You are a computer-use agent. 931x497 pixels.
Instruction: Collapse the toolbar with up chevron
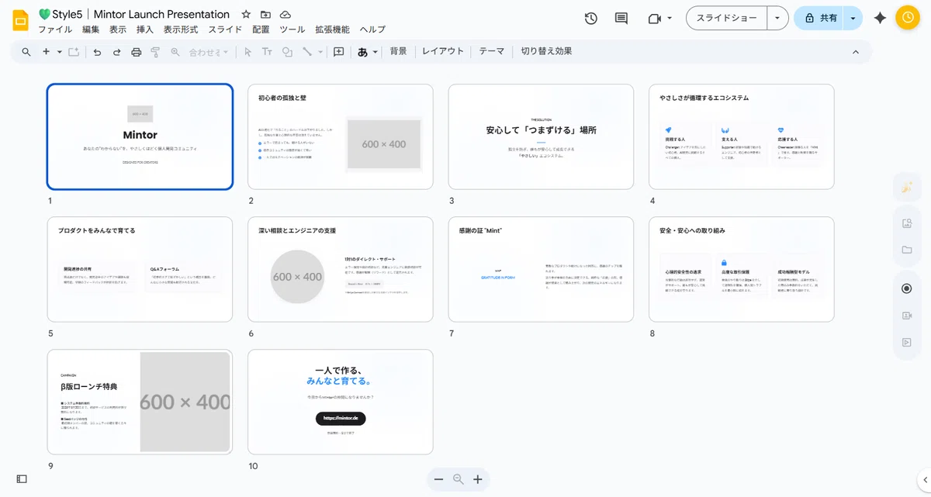856,52
